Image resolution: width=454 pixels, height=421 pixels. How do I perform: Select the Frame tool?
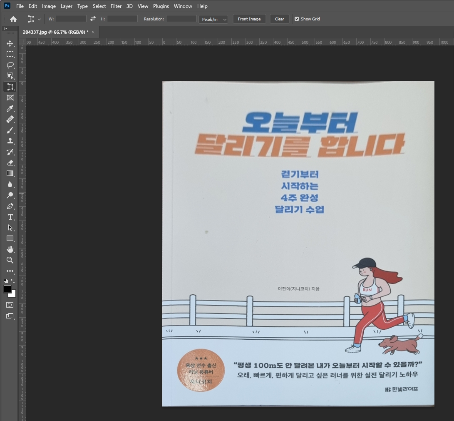point(10,98)
